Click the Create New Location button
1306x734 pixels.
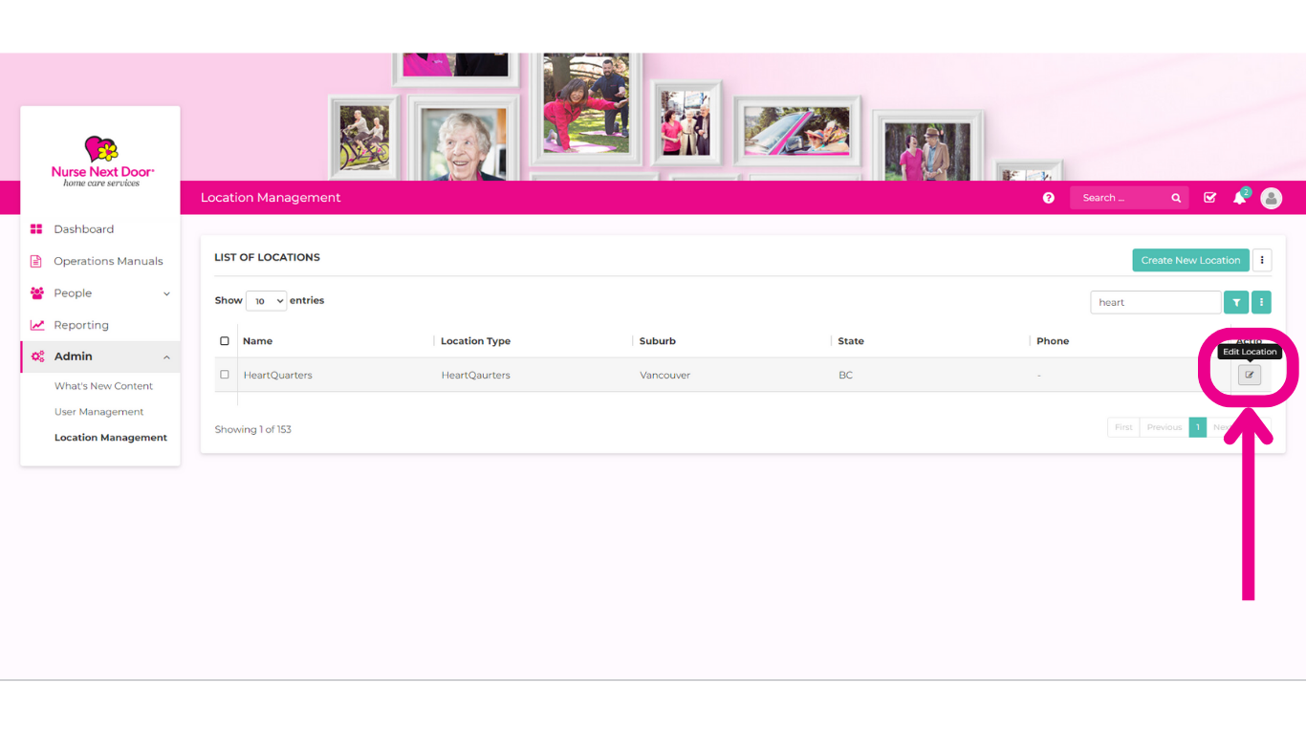pyautogui.click(x=1190, y=260)
